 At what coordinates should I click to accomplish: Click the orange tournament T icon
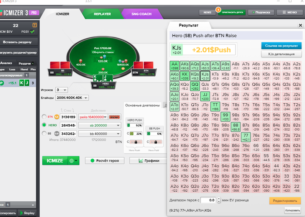click(x=34, y=25)
